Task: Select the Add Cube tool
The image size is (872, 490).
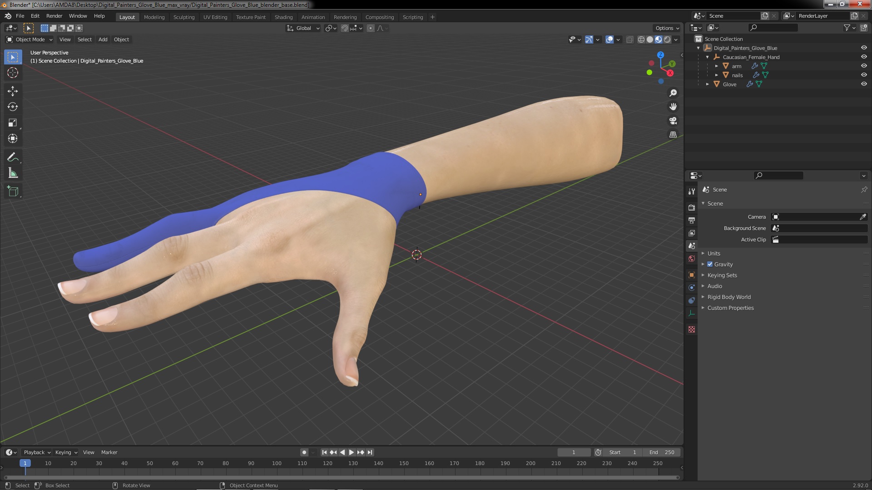Action: point(13,191)
